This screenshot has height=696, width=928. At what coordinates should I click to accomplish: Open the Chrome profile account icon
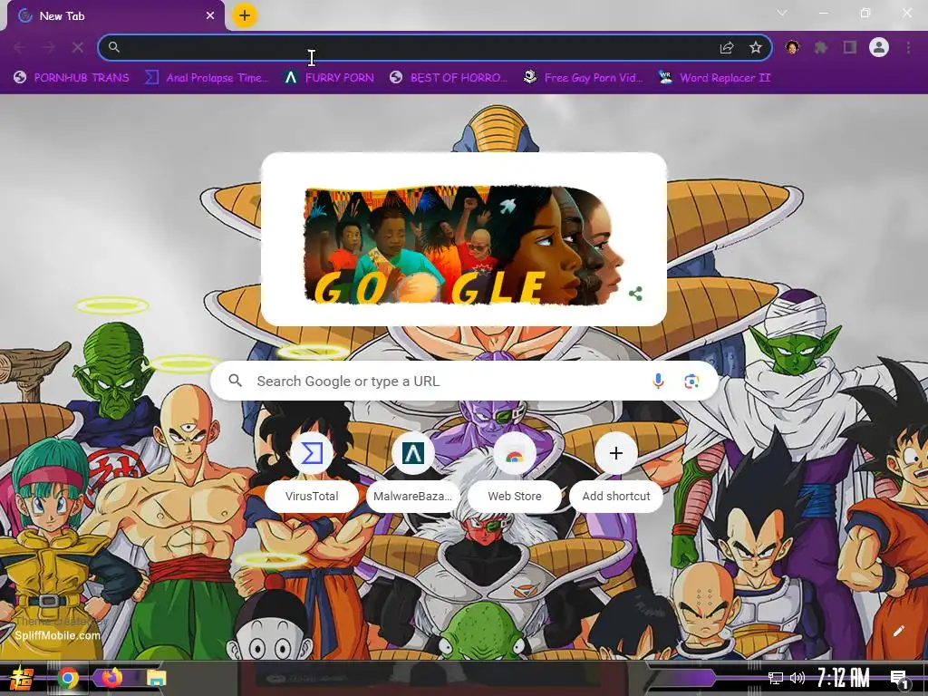coord(879,47)
